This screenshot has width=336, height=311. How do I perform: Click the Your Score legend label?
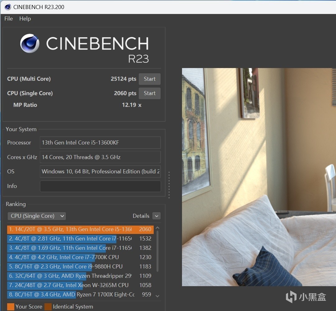coord(29,307)
